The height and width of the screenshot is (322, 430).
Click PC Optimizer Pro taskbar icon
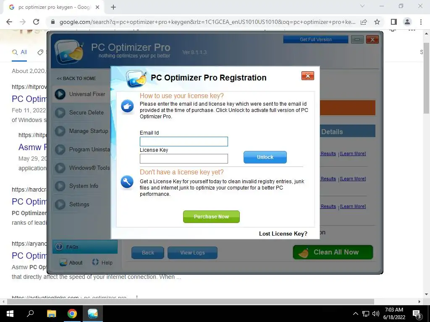pyautogui.click(x=93, y=314)
